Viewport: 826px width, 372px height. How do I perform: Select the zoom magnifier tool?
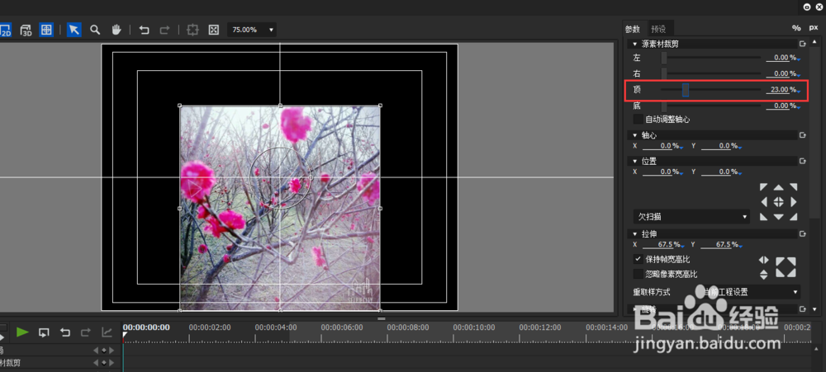point(95,30)
